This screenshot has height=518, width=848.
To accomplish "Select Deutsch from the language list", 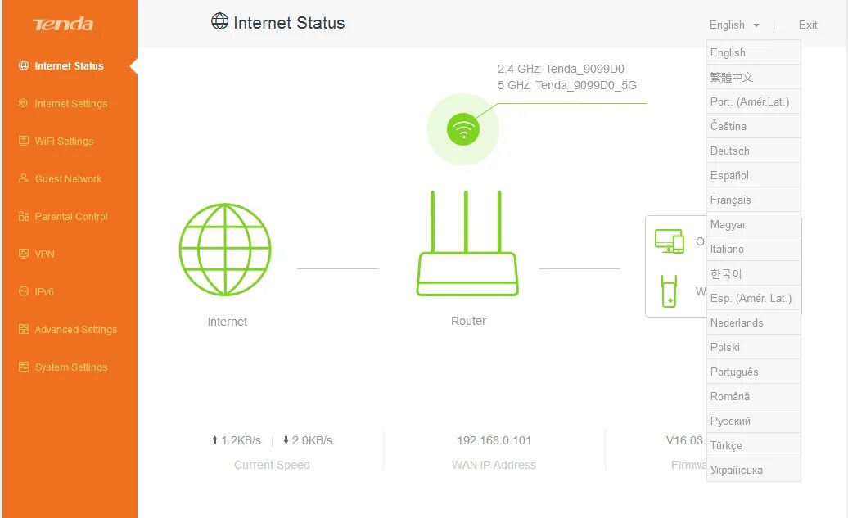I will point(730,151).
